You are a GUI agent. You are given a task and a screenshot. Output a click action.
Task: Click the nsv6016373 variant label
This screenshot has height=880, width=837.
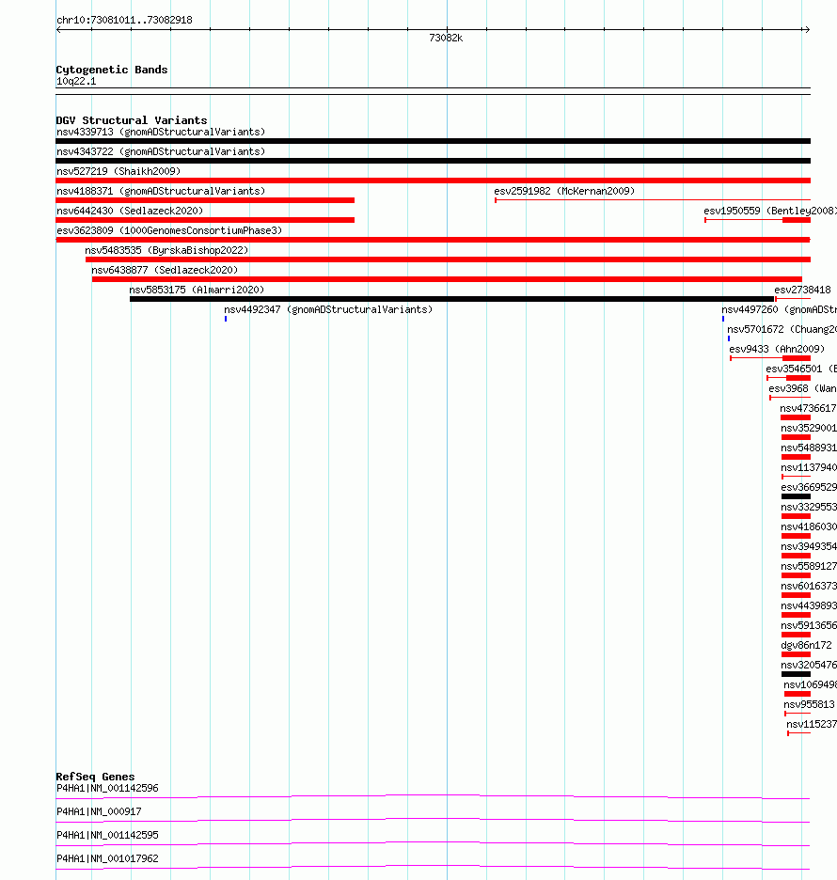(x=809, y=586)
